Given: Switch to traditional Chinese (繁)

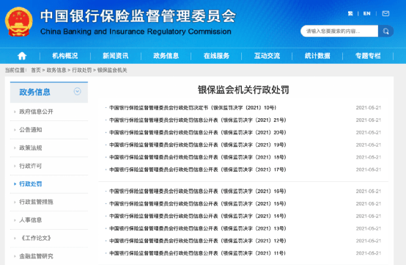Looking at the screenshot, I should (x=350, y=13).
